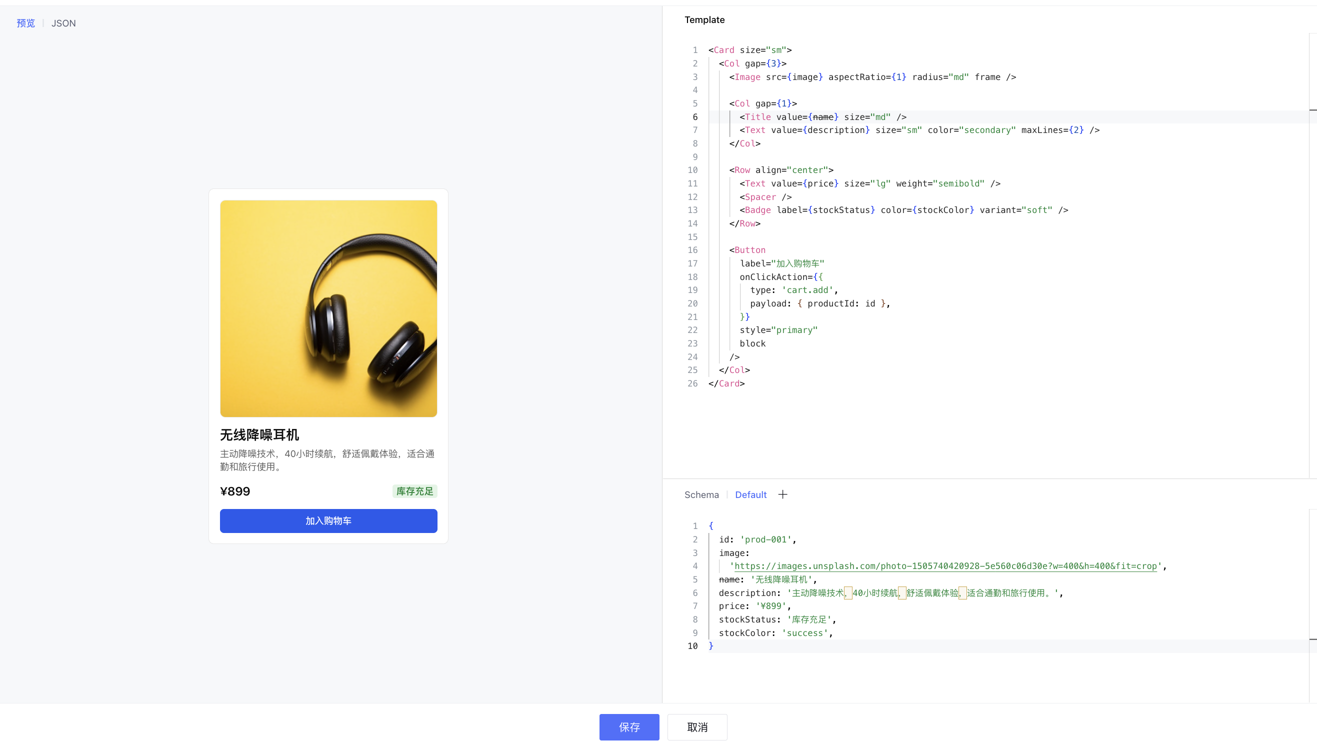The image size is (1317, 745).
Task: Click the price '¥899' value in schema
Action: click(772, 605)
